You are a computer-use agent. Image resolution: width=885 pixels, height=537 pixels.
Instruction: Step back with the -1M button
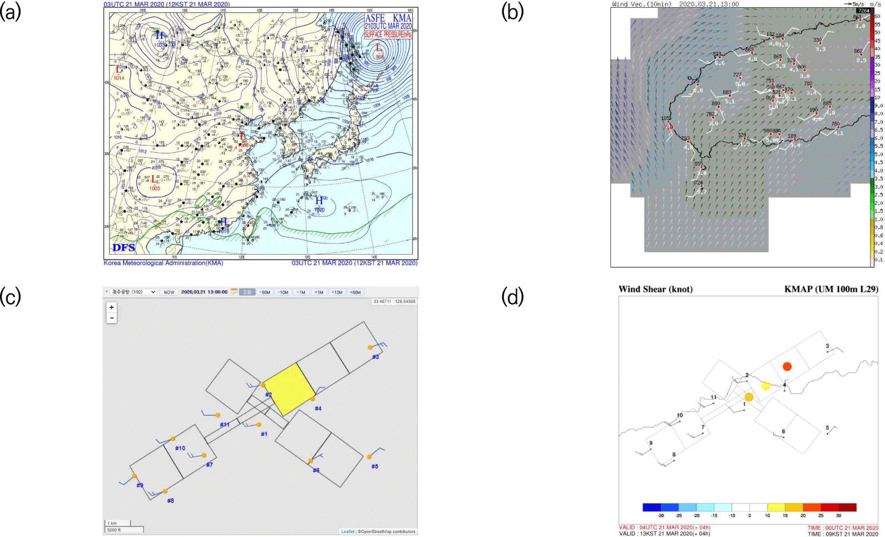301,292
